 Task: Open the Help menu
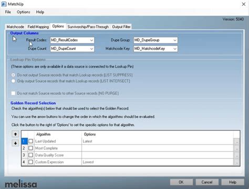[x=40, y=12]
